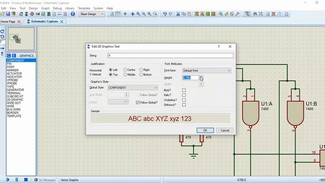The height and width of the screenshot is (183, 325).
Task: Open the Edit menu
Action: [4, 8]
